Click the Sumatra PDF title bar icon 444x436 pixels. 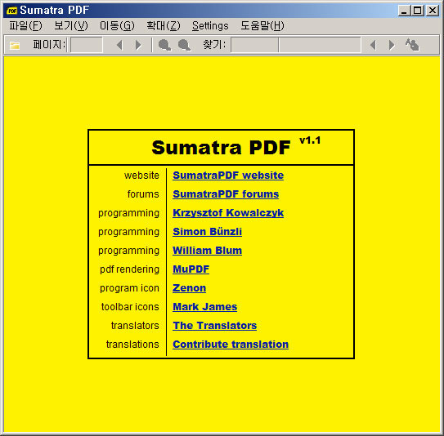(12, 11)
